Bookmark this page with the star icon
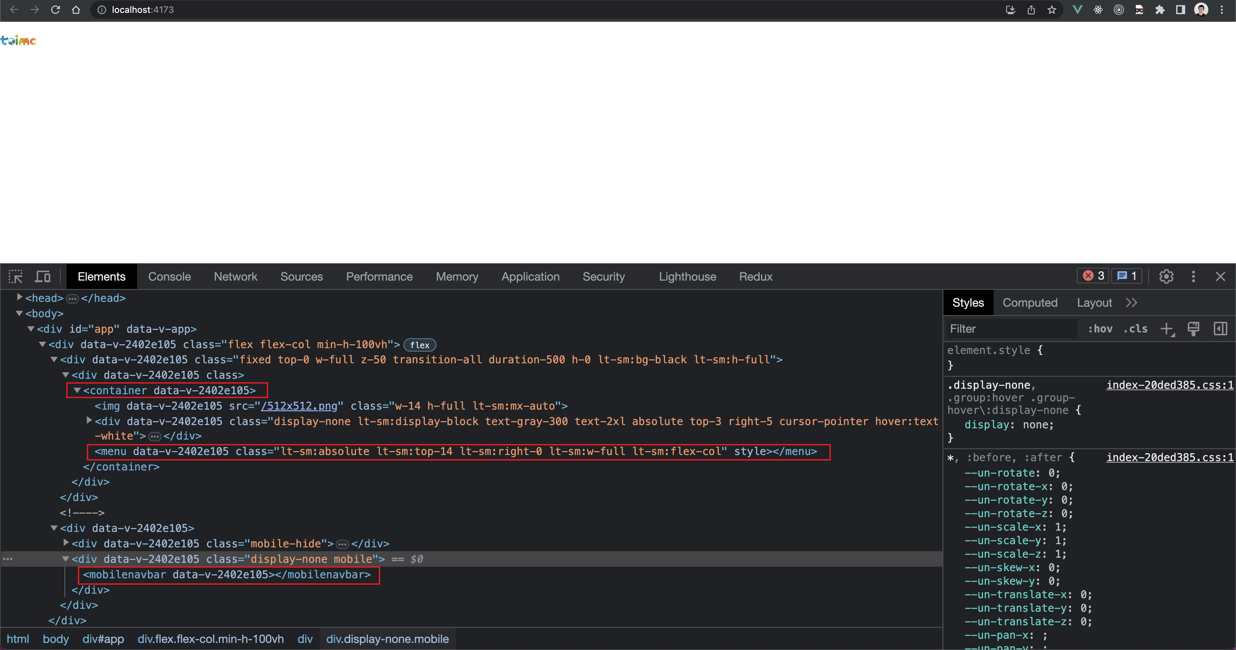The width and height of the screenshot is (1236, 650). tap(1052, 10)
